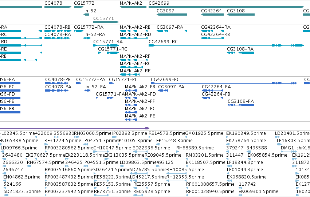Click the lin-52 gene label
310x197 pixels.
pyautogui.click(x=90, y=11)
